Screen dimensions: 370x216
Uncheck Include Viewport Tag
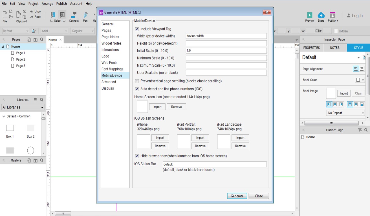[x=137, y=29]
